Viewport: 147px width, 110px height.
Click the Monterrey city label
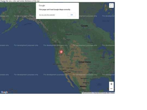(86, 83)
